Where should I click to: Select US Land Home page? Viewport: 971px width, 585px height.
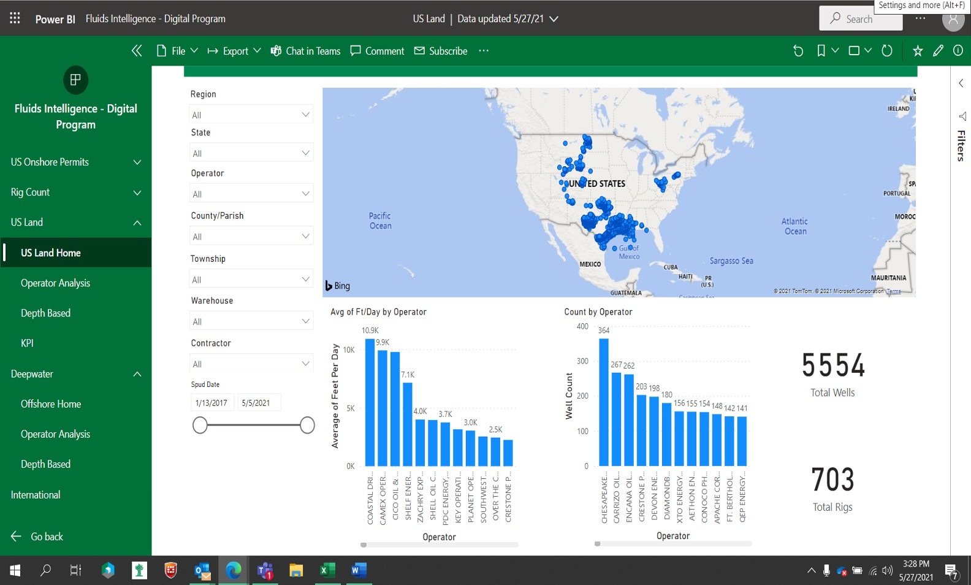coord(75,253)
